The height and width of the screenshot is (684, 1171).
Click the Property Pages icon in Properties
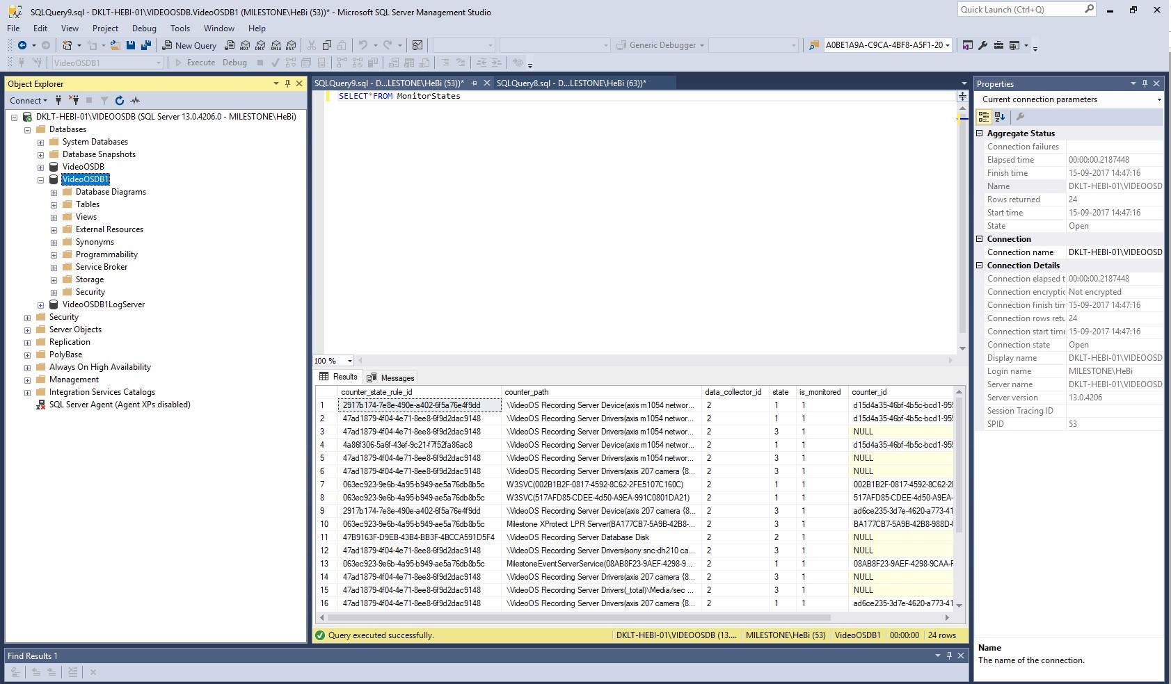coord(1020,117)
